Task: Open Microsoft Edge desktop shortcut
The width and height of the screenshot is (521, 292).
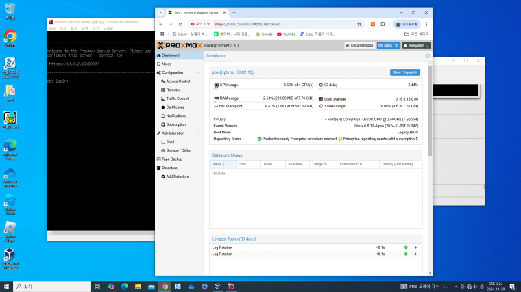Action: coord(10,150)
